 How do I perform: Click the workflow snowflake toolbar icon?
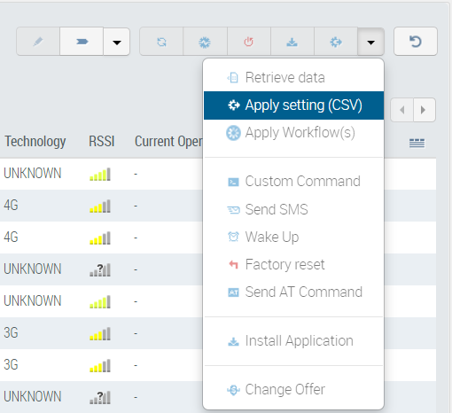[x=205, y=42]
